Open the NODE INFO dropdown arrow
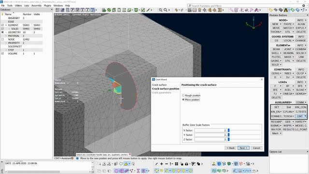309x174 pixels. (306, 20)
